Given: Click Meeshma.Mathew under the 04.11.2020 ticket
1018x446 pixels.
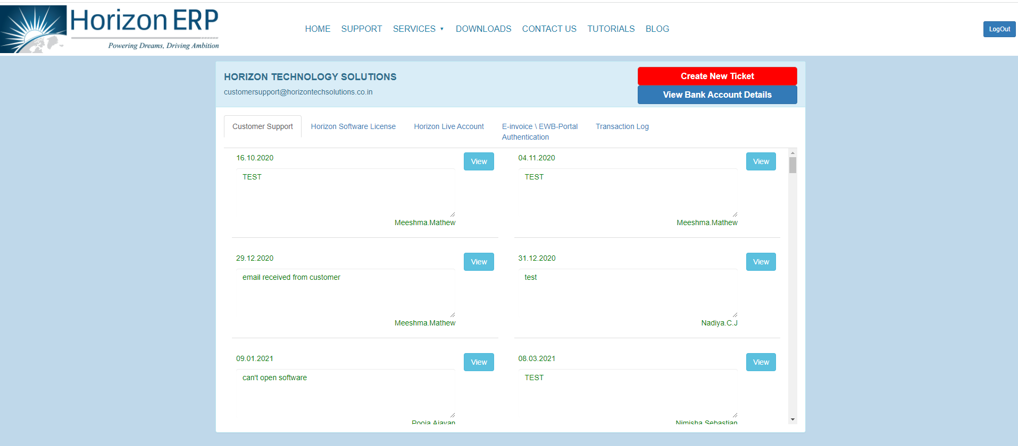Looking at the screenshot, I should (x=707, y=222).
